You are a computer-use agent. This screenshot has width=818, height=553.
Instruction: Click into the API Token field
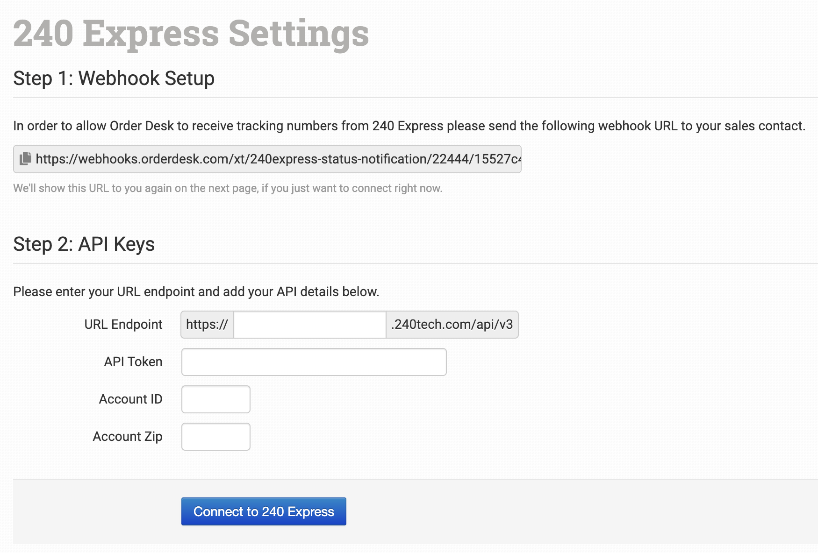(314, 362)
